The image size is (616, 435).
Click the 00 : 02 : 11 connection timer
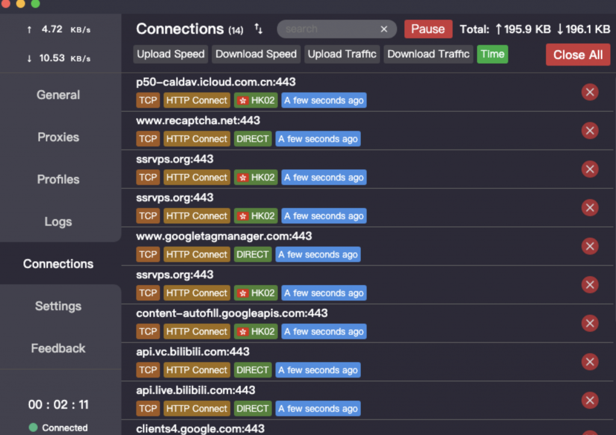(58, 404)
